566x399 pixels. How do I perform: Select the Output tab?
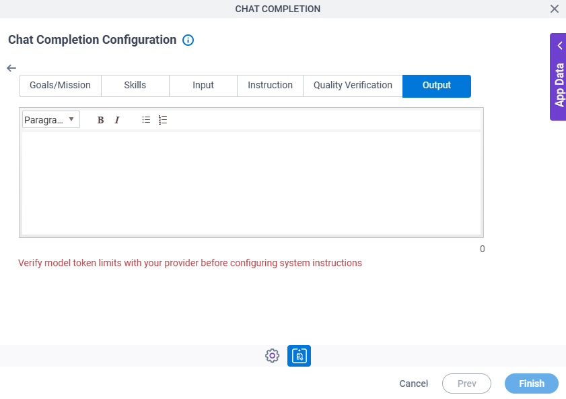click(x=436, y=86)
